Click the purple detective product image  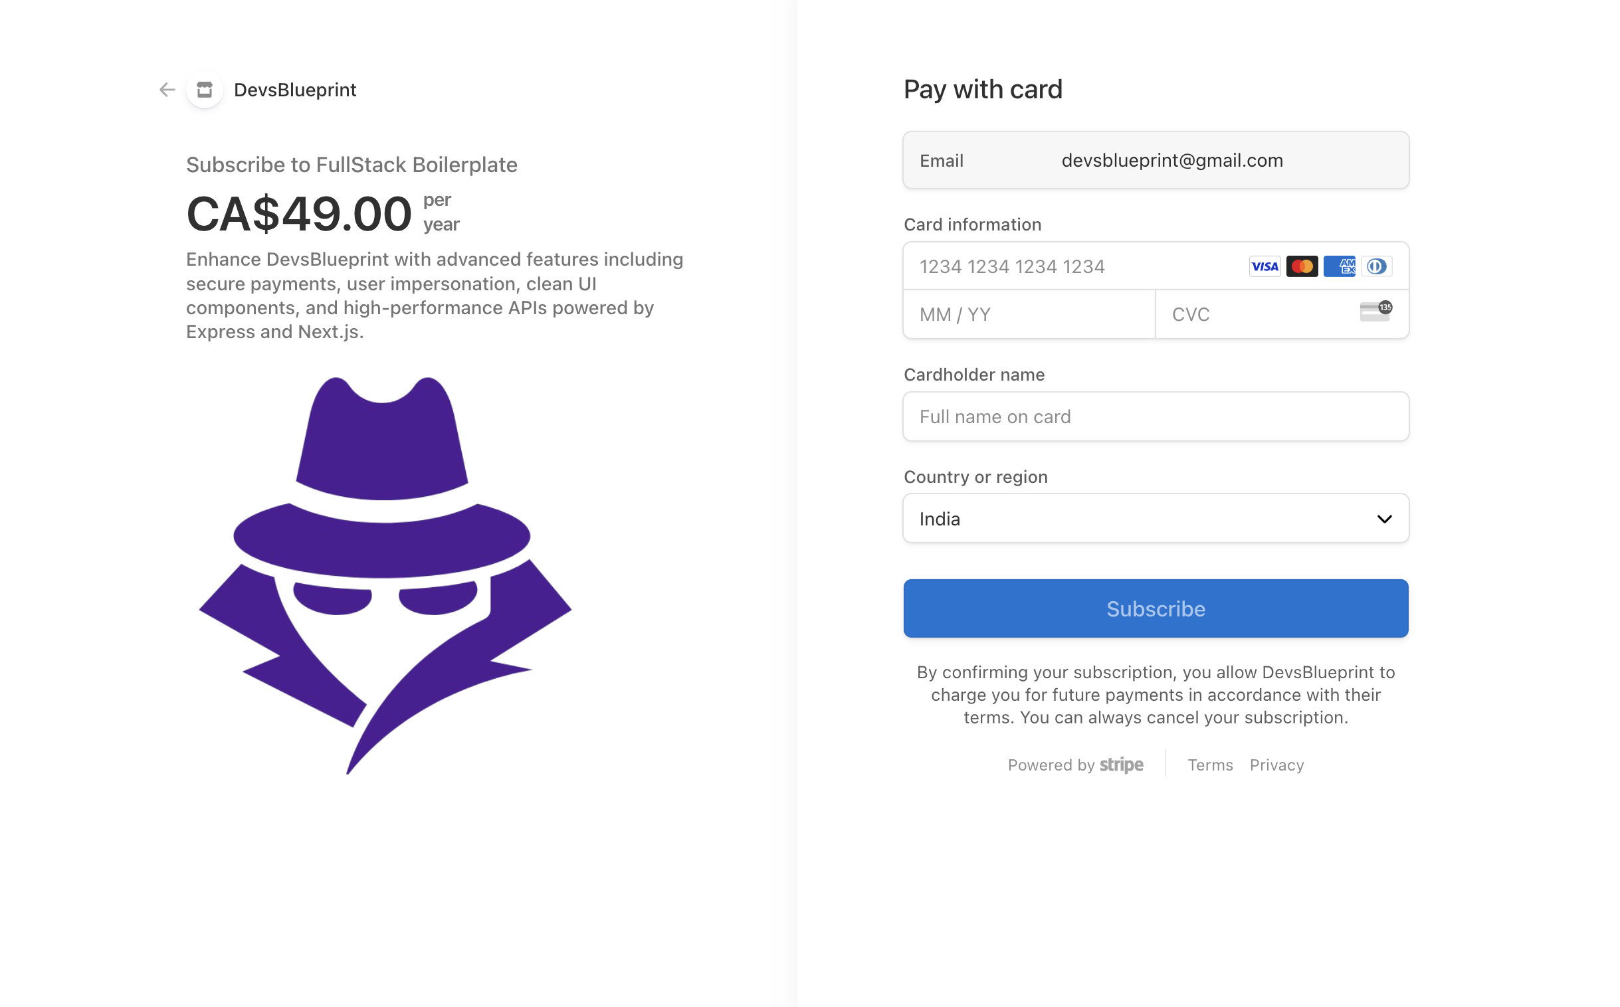point(385,575)
